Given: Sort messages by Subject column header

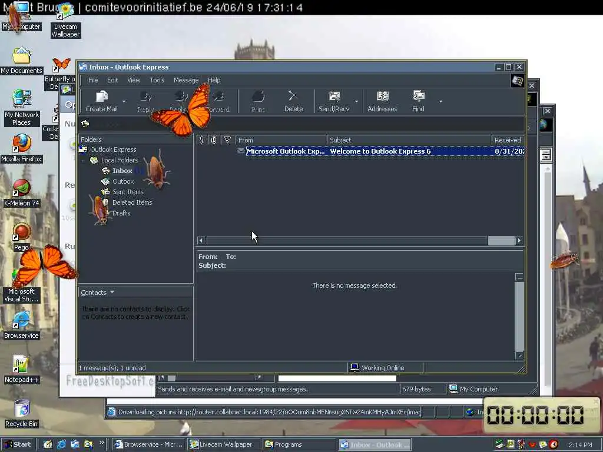Looking at the screenshot, I should (x=409, y=140).
